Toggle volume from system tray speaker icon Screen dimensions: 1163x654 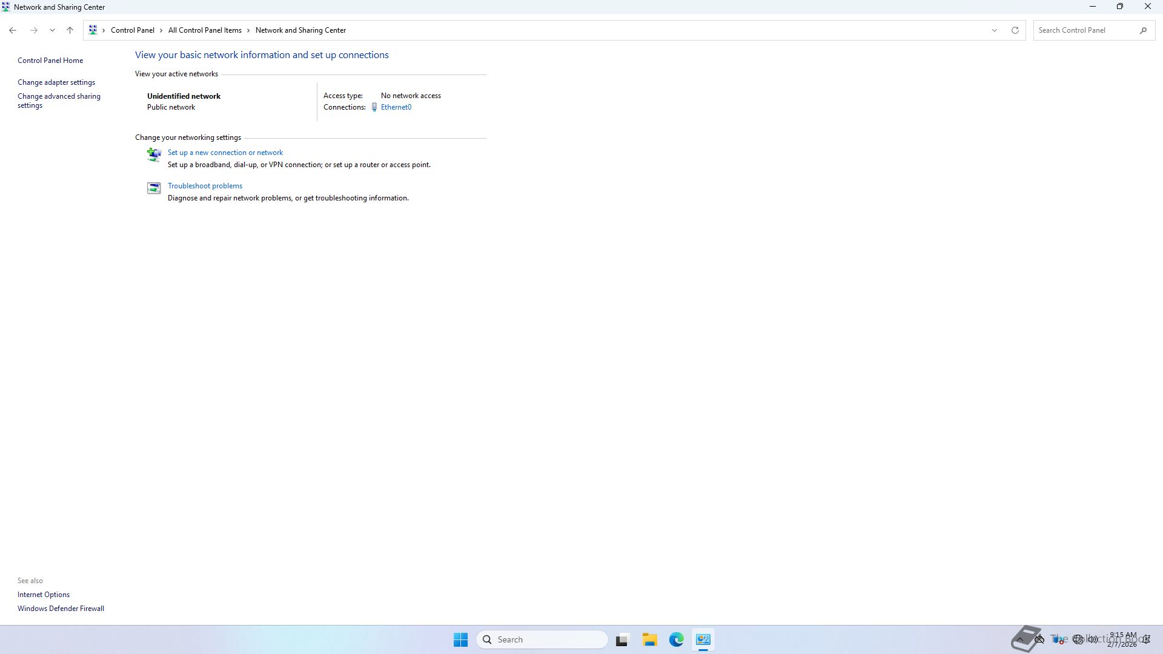click(x=1093, y=639)
